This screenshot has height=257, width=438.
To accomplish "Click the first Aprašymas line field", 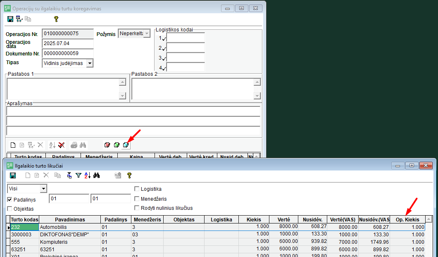I will click(x=133, y=111).
